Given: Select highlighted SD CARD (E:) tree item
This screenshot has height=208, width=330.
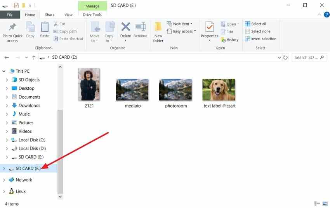Looking at the screenshot, I should pyautogui.click(x=28, y=168).
